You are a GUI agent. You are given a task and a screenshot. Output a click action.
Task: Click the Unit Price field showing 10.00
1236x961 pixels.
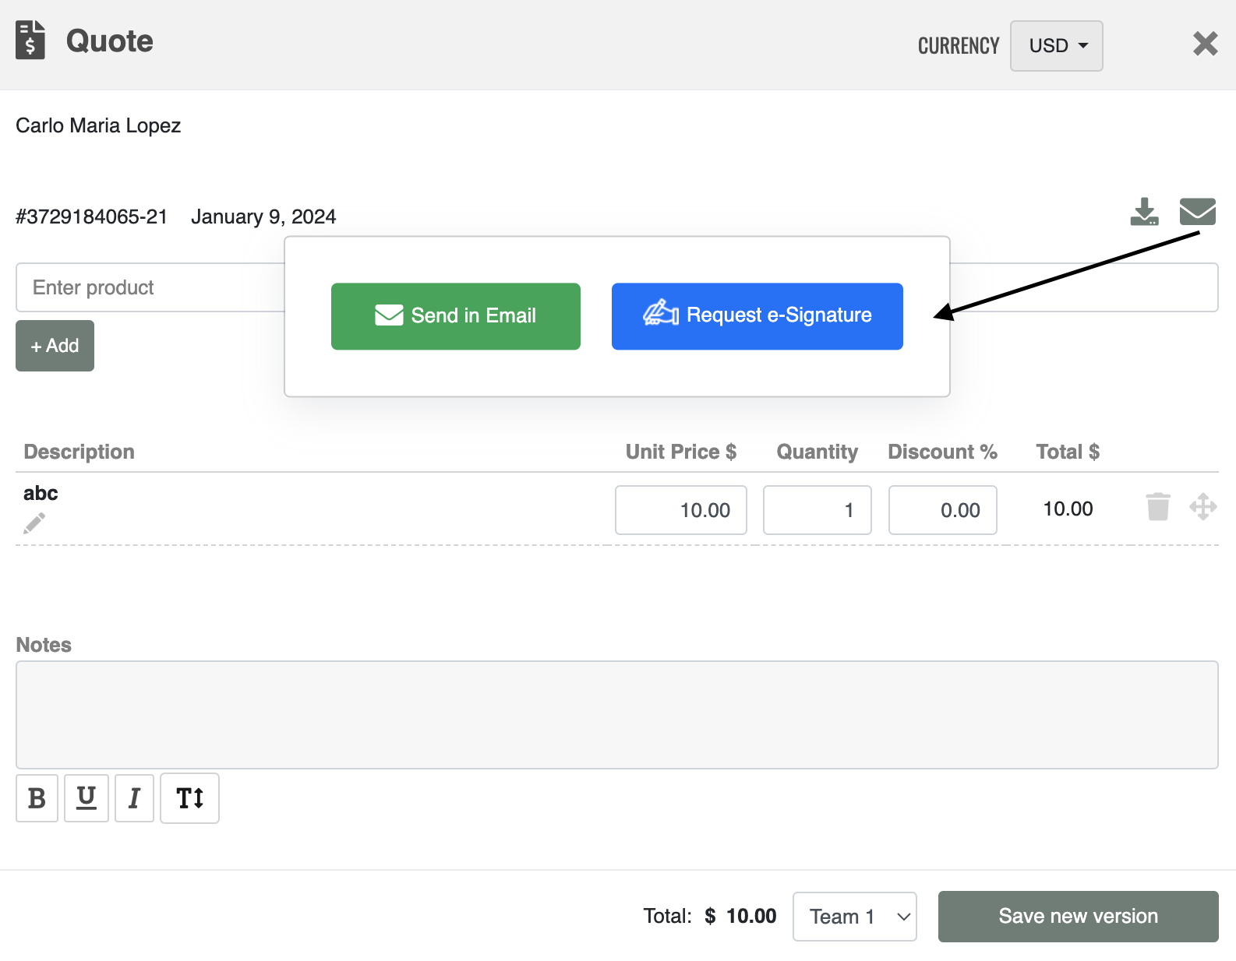680,510
